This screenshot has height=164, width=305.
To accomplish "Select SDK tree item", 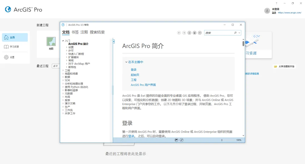I will click(67, 80).
